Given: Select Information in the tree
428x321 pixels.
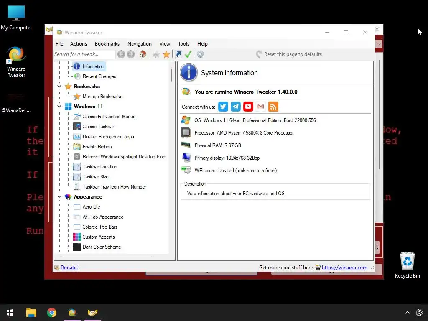Looking at the screenshot, I should (x=93, y=66).
